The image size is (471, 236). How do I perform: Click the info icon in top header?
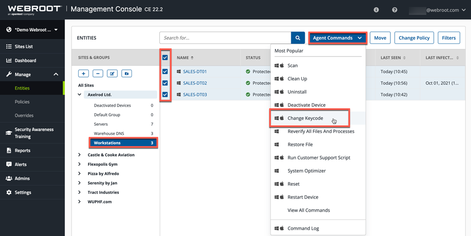point(376,10)
